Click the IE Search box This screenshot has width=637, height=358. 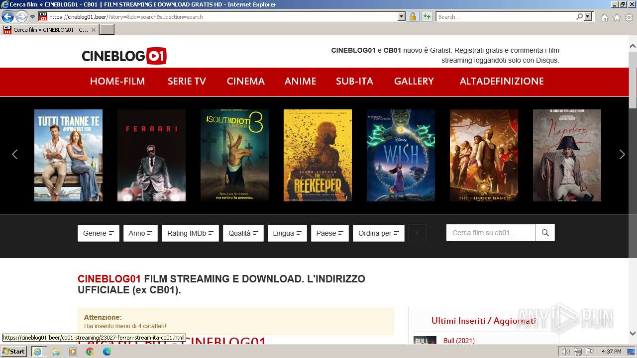coord(506,16)
